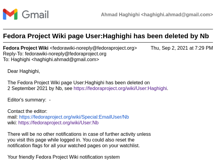
Task: Click the timestamp Thu, Sep 2, 2021
Action: pos(182,48)
